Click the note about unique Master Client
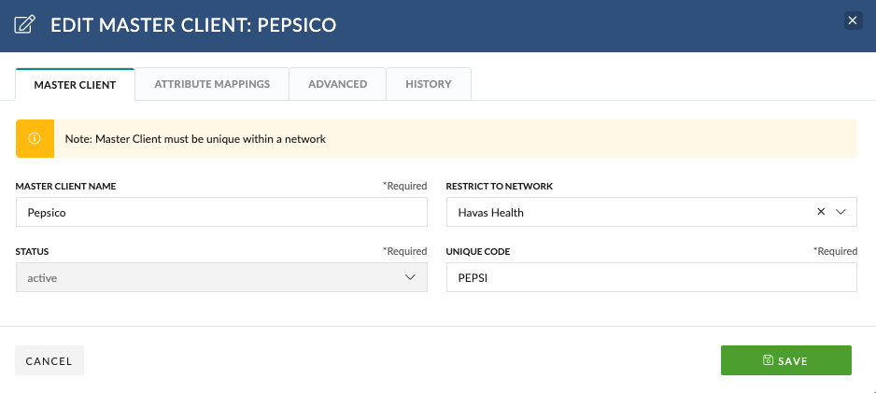 [195, 138]
